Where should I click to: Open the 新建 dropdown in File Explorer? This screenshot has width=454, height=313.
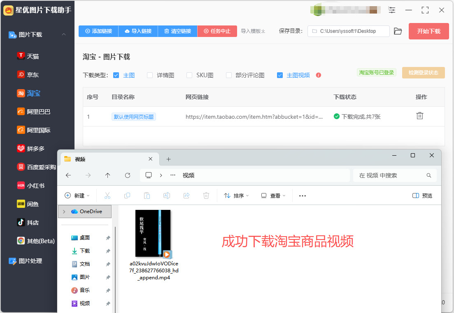click(x=77, y=196)
